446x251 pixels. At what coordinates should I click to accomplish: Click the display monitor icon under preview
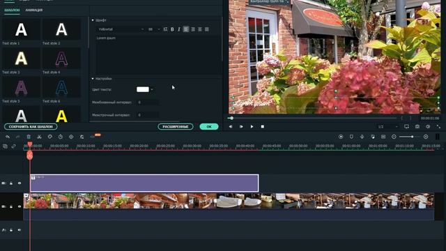[x=406, y=127]
